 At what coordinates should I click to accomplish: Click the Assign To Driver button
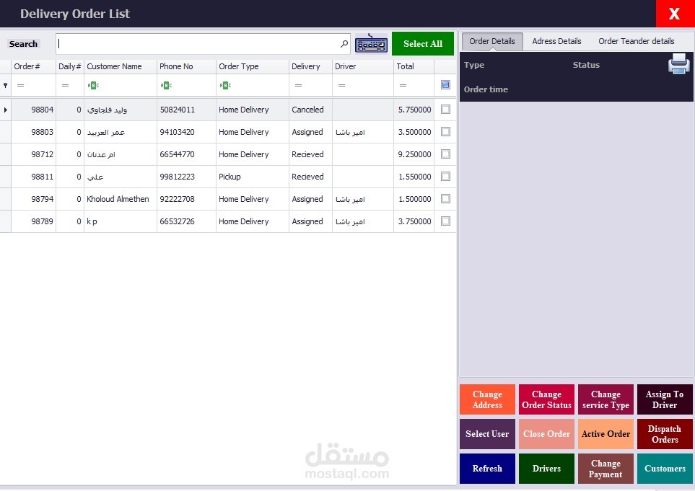pos(664,399)
